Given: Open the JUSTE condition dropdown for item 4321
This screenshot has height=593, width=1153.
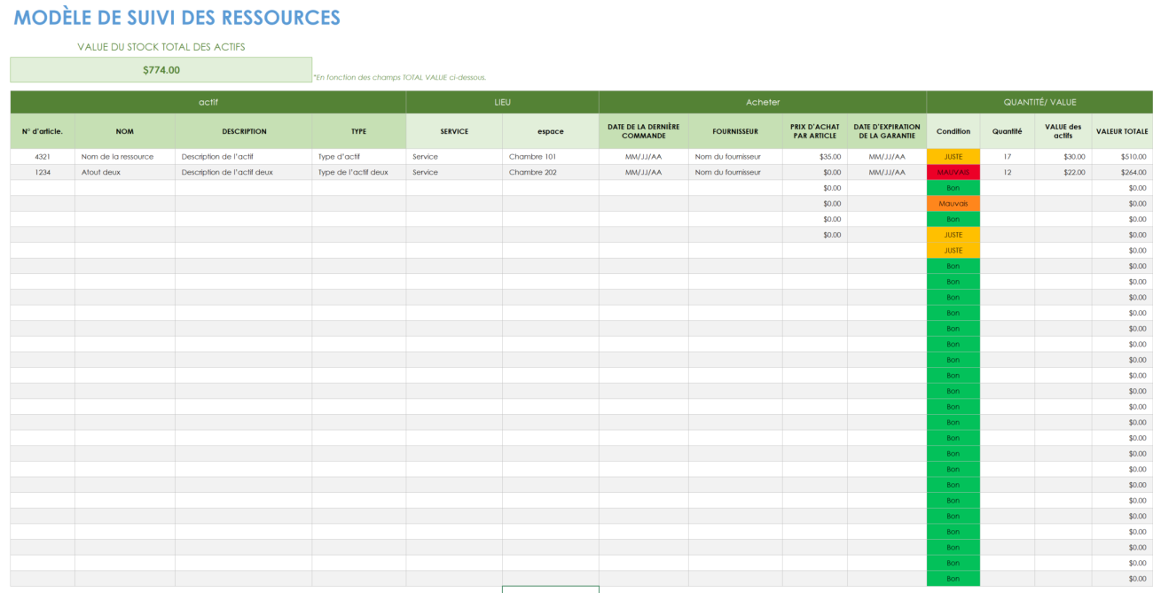Looking at the screenshot, I should [953, 156].
